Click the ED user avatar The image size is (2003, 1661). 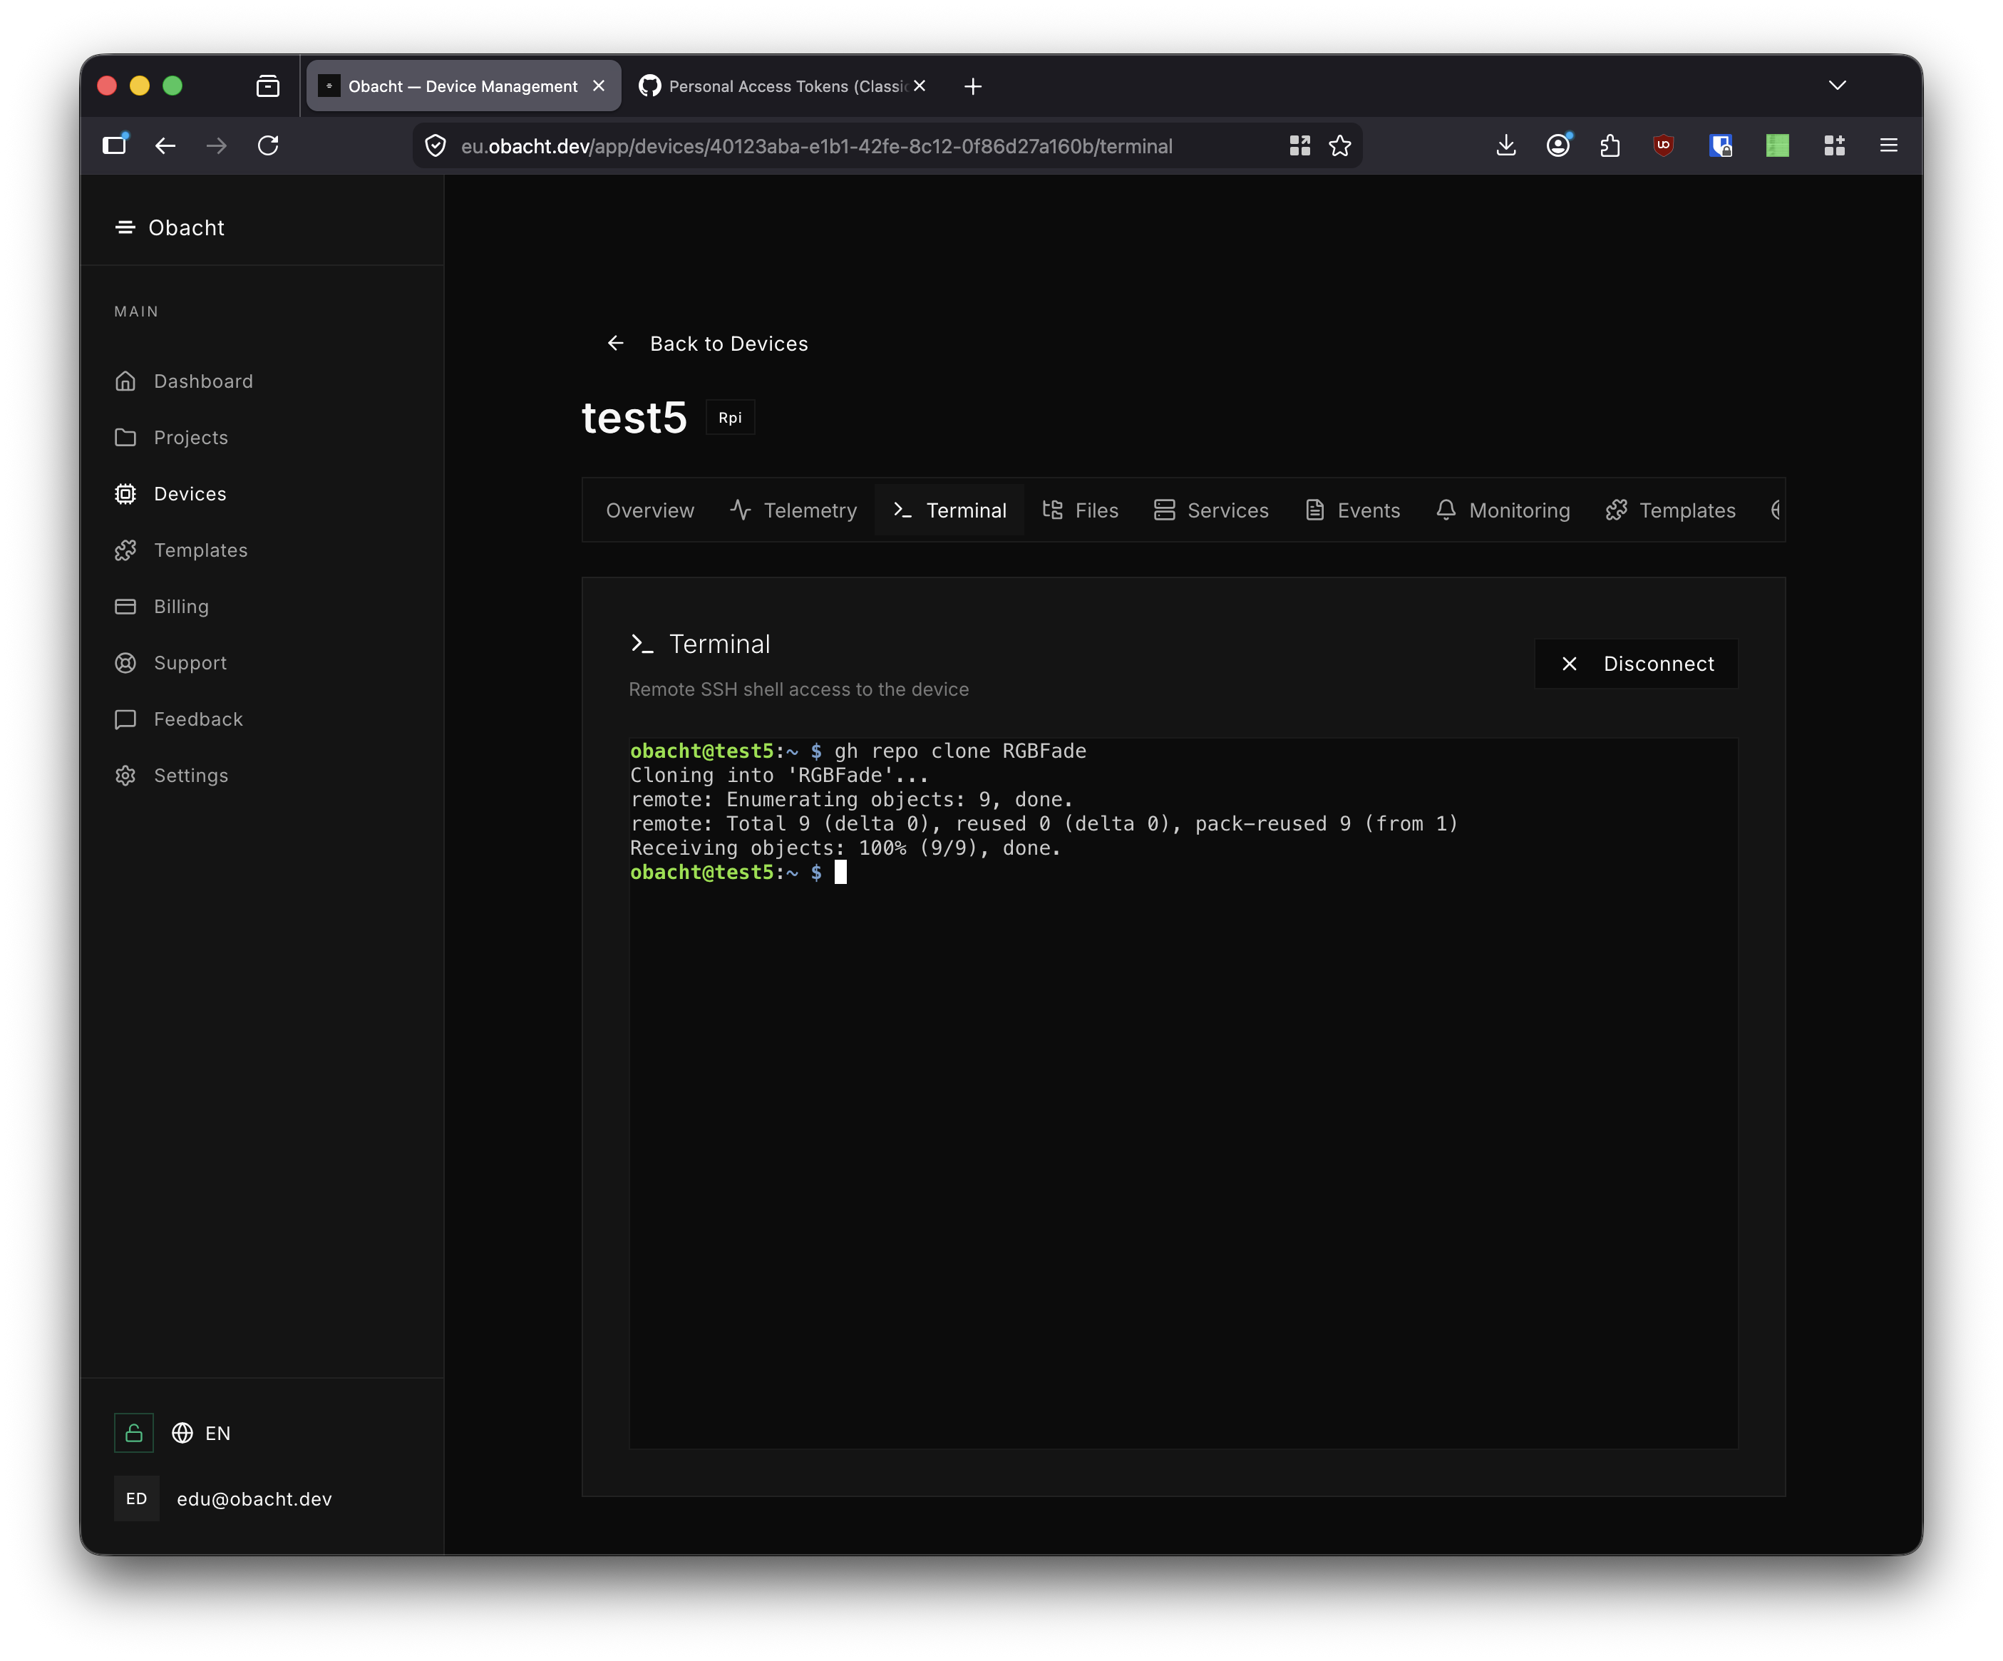pyautogui.click(x=136, y=1498)
